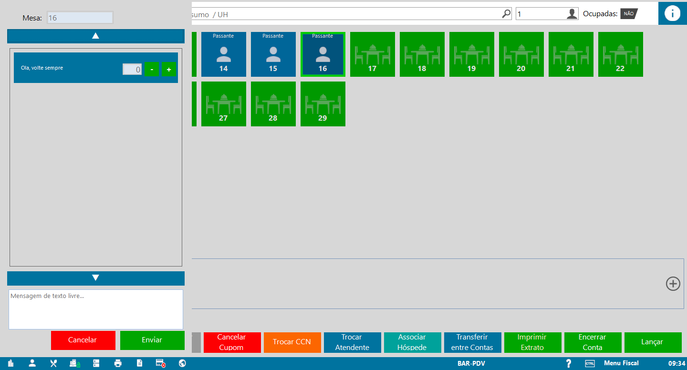This screenshot has width=687, height=370.
Task: Click the quantity field showing 0
Action: 132,69
